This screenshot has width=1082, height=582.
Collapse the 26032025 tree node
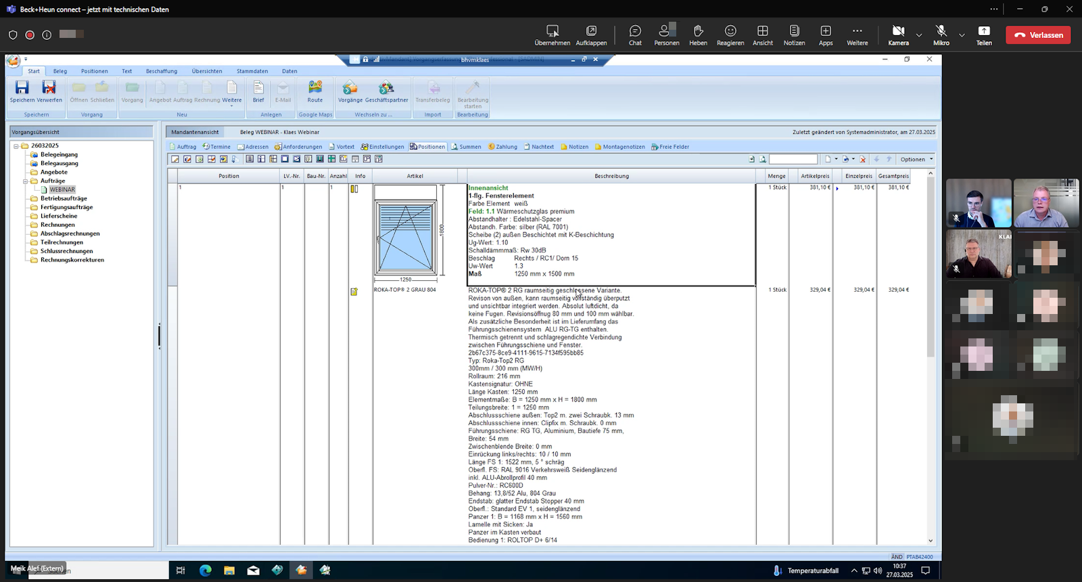(x=16, y=145)
